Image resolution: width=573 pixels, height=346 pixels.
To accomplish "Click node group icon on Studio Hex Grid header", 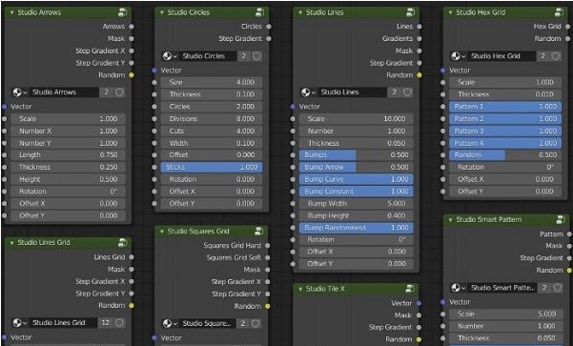I will (559, 12).
